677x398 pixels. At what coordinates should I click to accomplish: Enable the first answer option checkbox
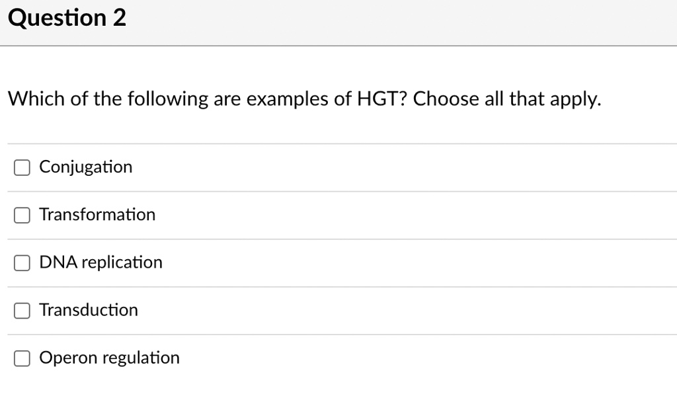(22, 167)
